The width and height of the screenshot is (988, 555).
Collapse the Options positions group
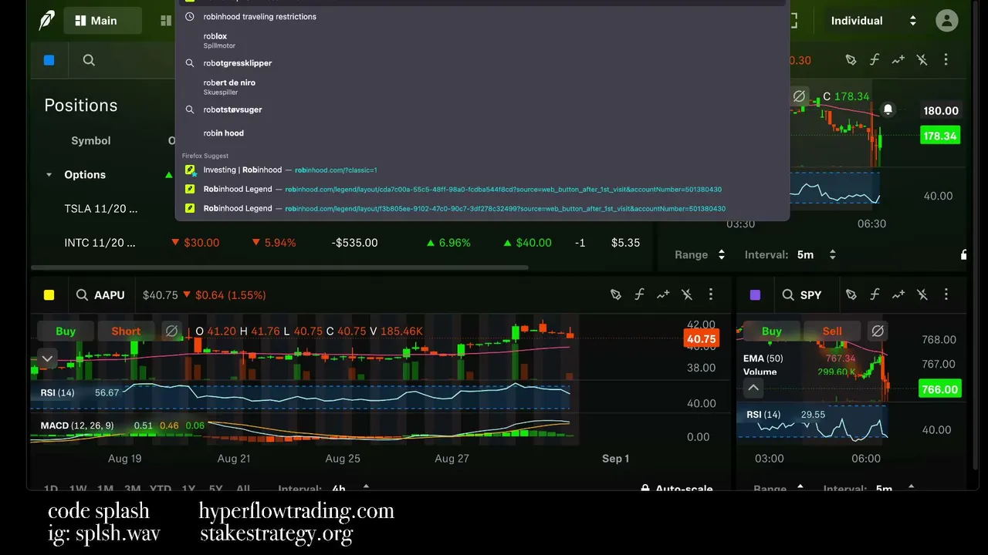click(x=49, y=175)
